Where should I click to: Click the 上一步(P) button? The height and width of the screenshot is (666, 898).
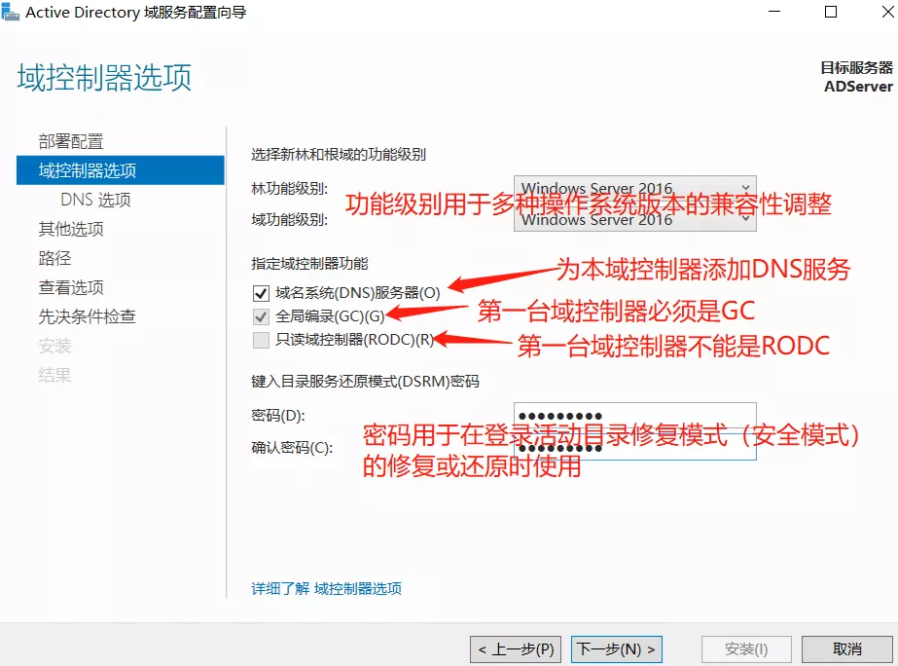(x=516, y=648)
